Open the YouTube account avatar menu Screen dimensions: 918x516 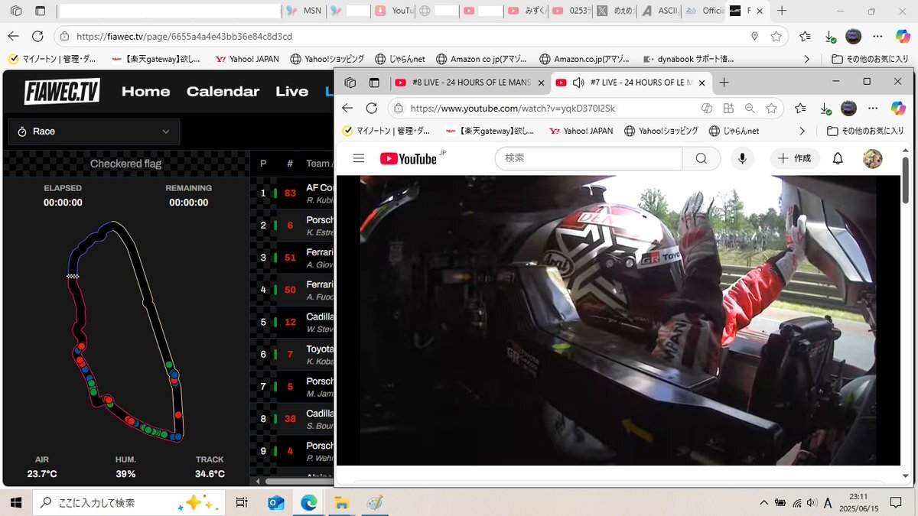[872, 158]
